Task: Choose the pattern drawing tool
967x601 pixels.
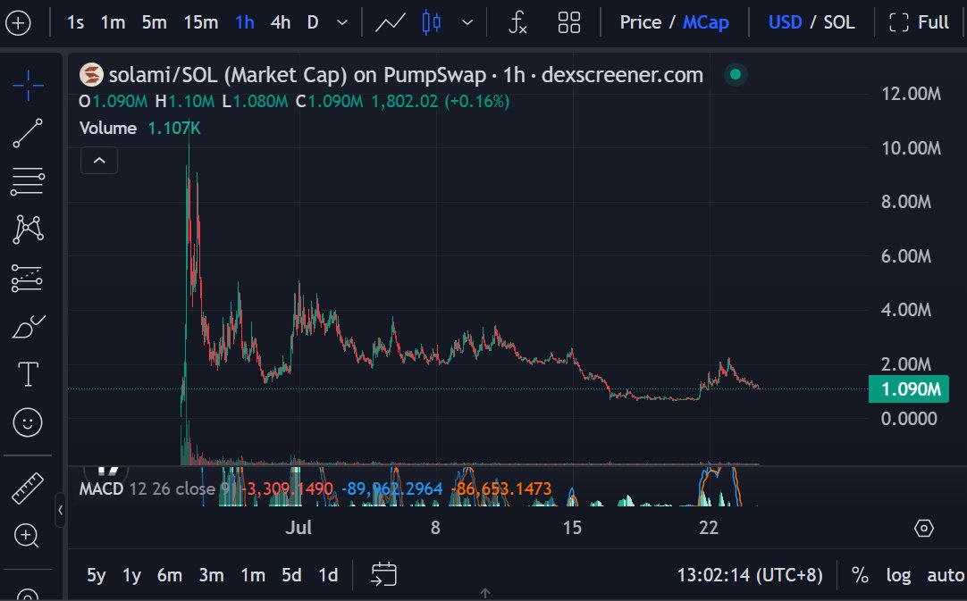Action: pyautogui.click(x=28, y=230)
